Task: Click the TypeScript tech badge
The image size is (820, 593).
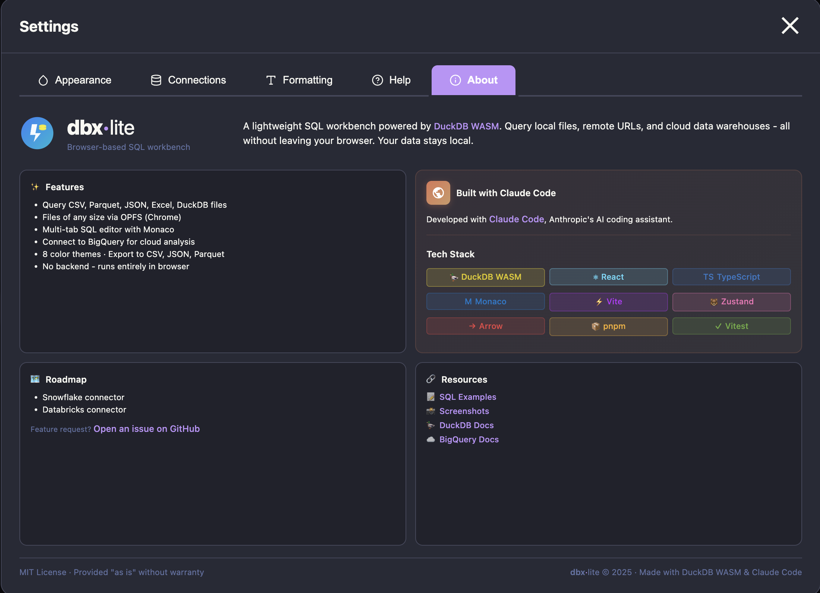Action: coord(731,277)
